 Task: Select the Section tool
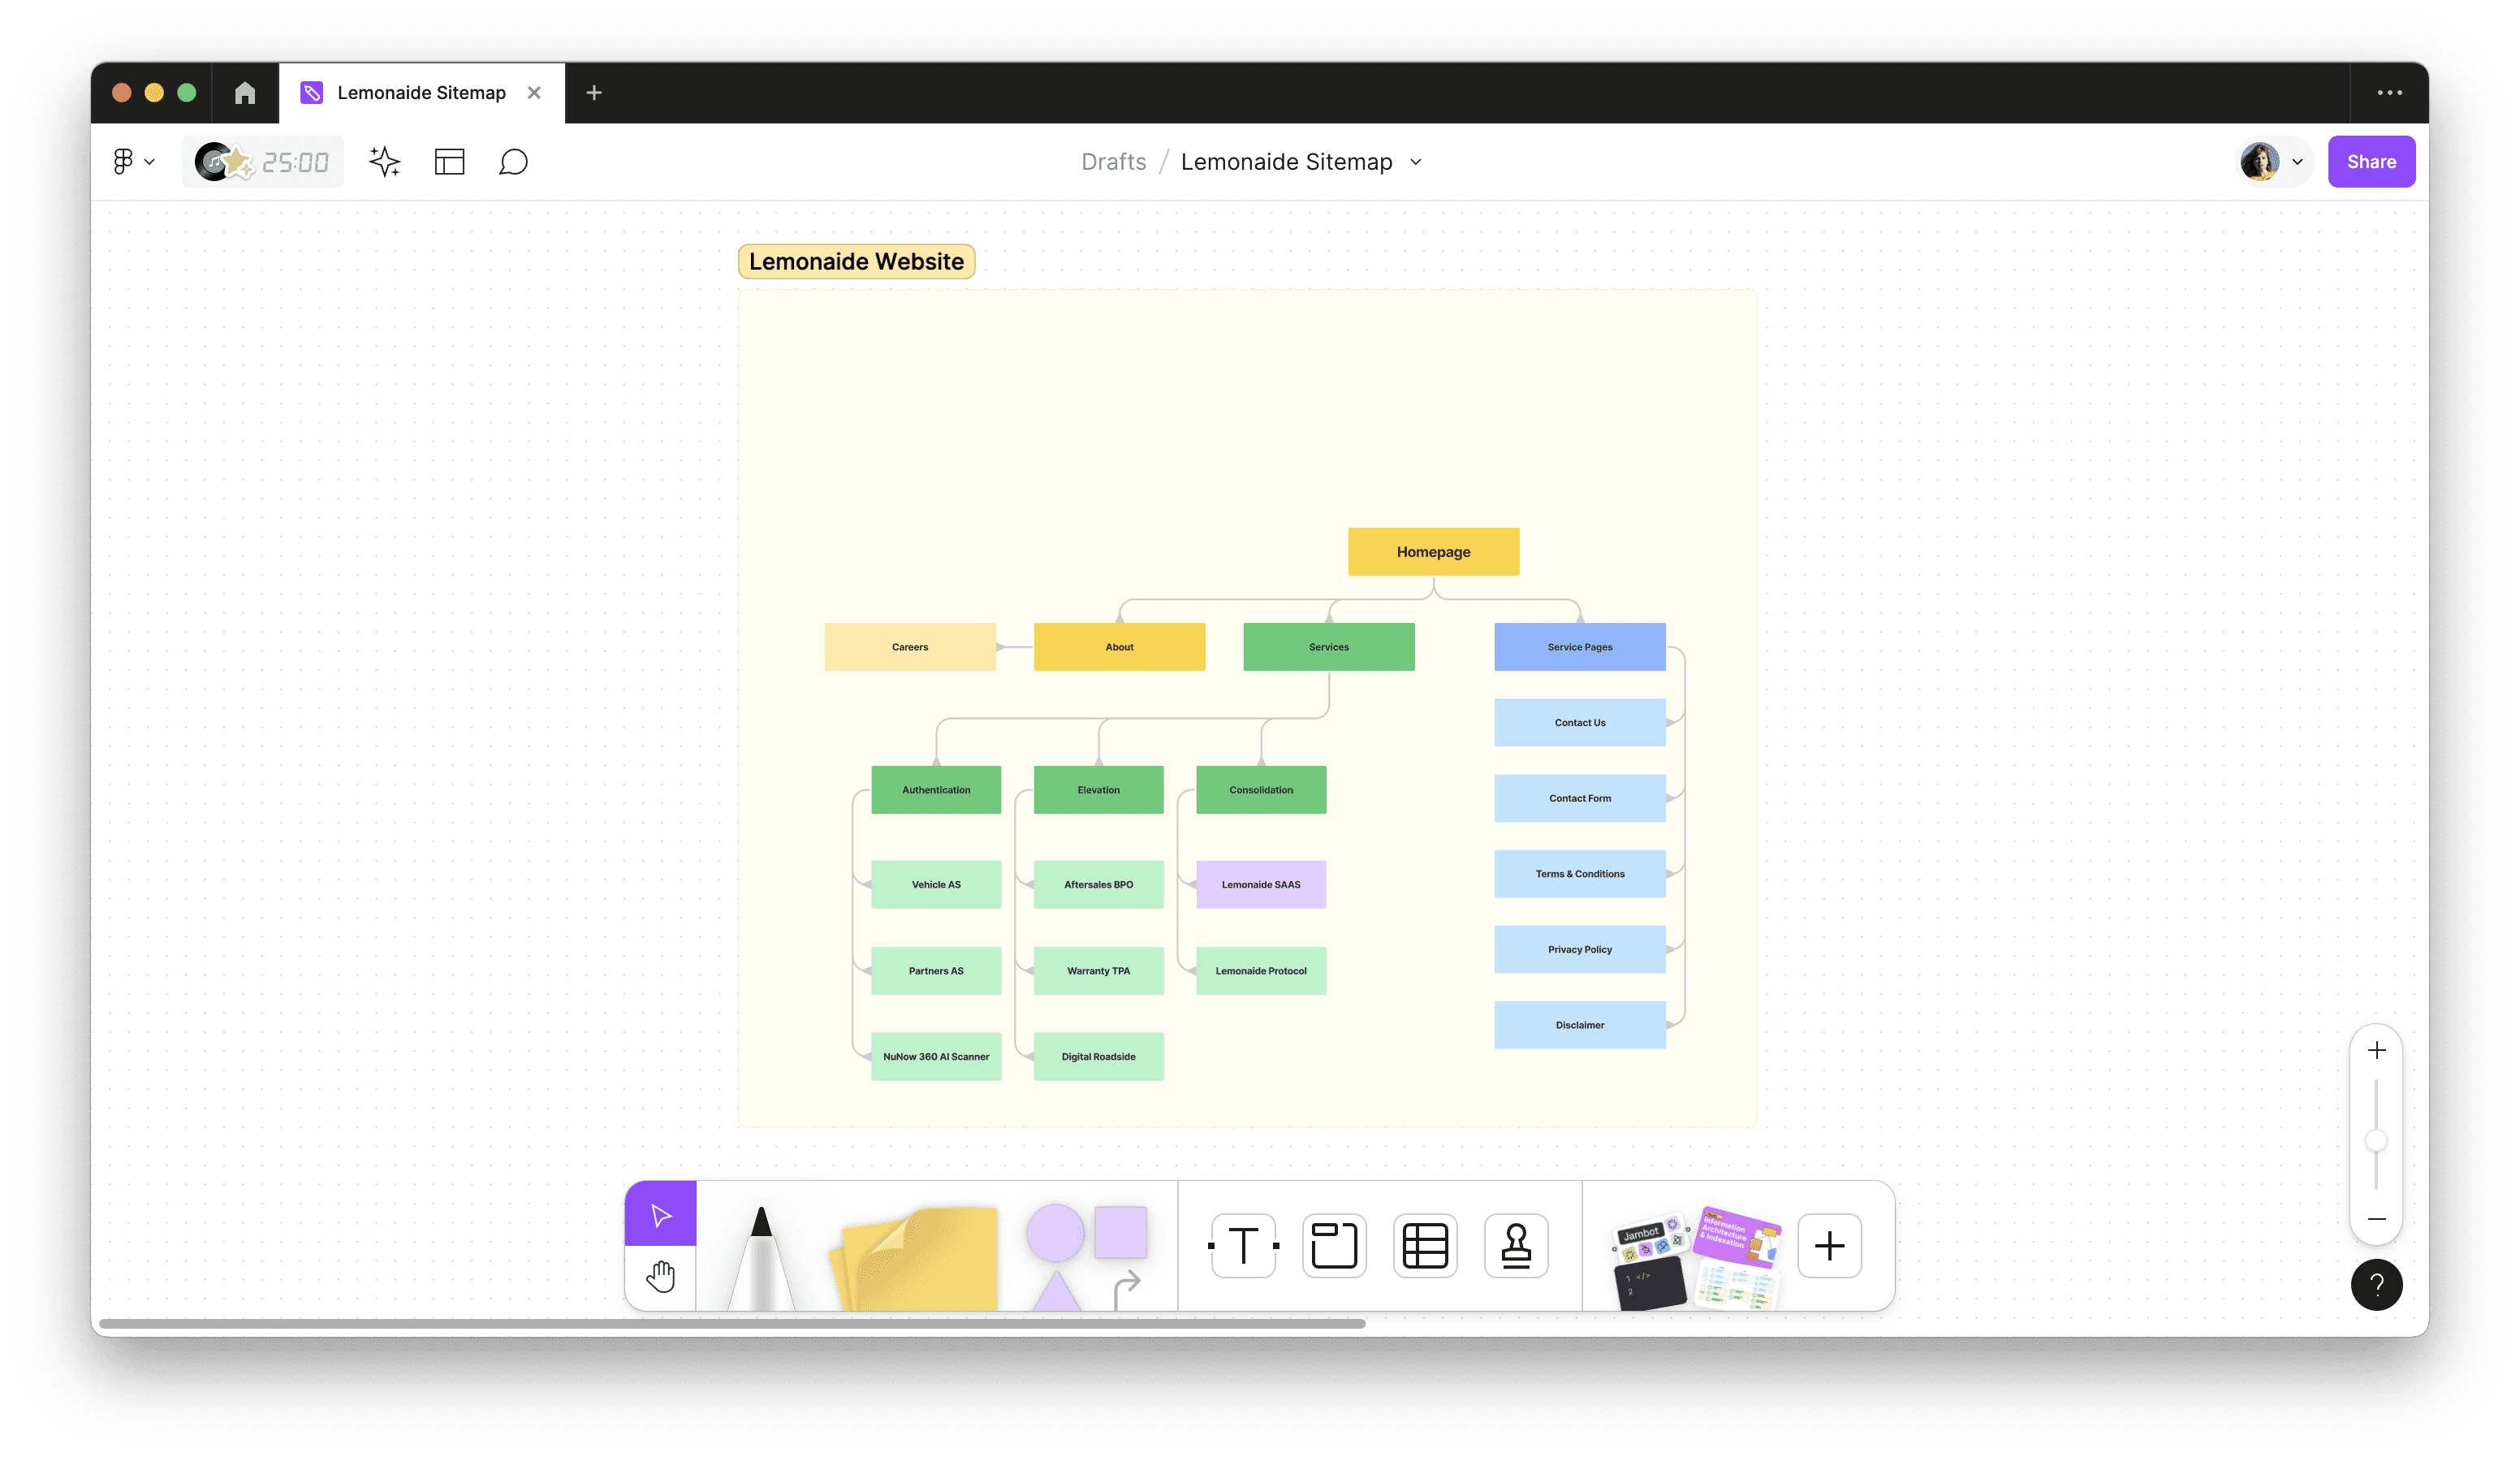click(x=1334, y=1246)
